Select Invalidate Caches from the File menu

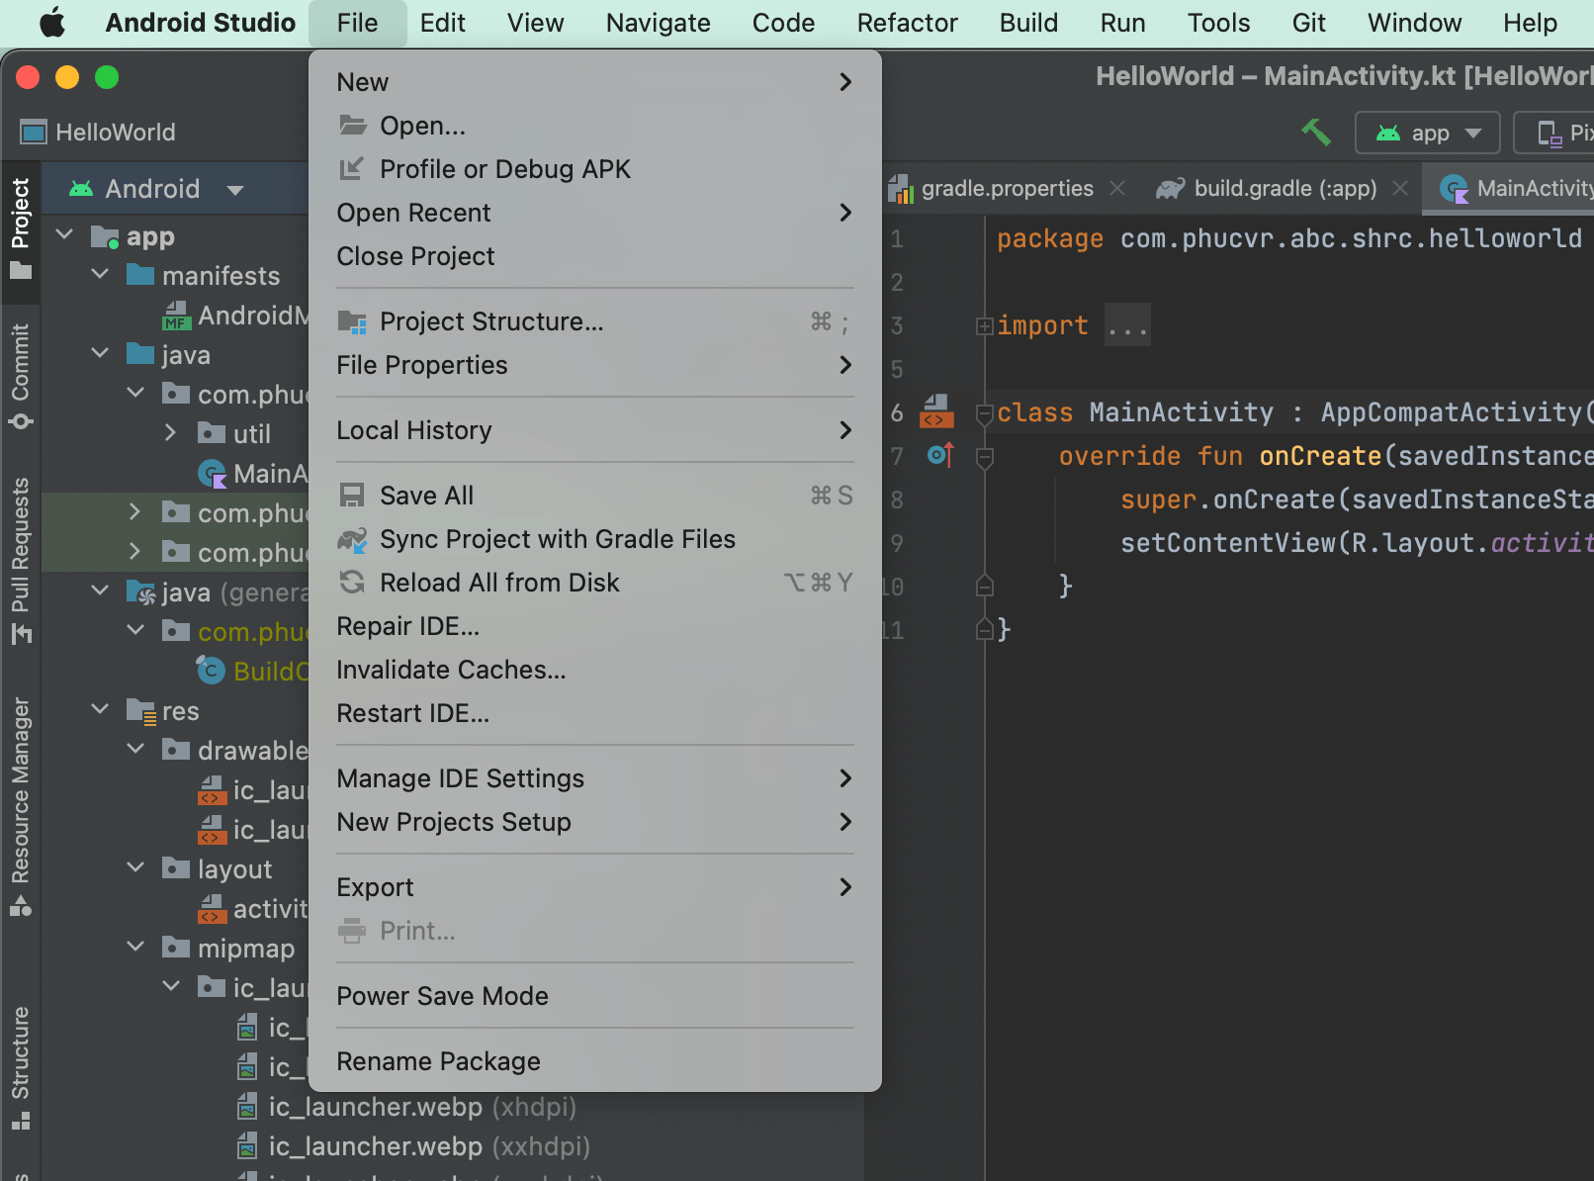click(451, 670)
